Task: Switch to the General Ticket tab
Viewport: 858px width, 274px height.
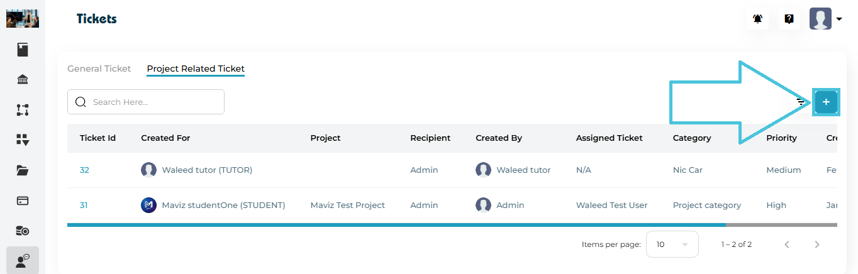Action: (99, 68)
